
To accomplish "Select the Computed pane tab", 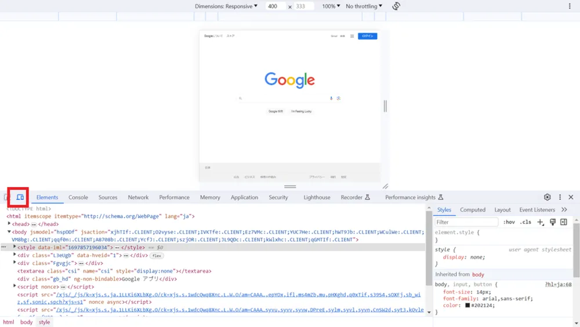I will (x=472, y=210).
